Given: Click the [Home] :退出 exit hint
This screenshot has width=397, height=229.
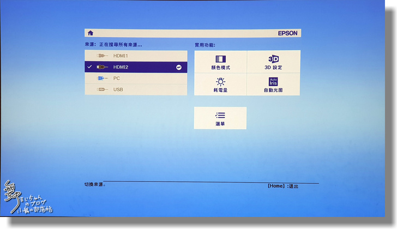Looking at the screenshot, I should pyautogui.click(x=283, y=186).
